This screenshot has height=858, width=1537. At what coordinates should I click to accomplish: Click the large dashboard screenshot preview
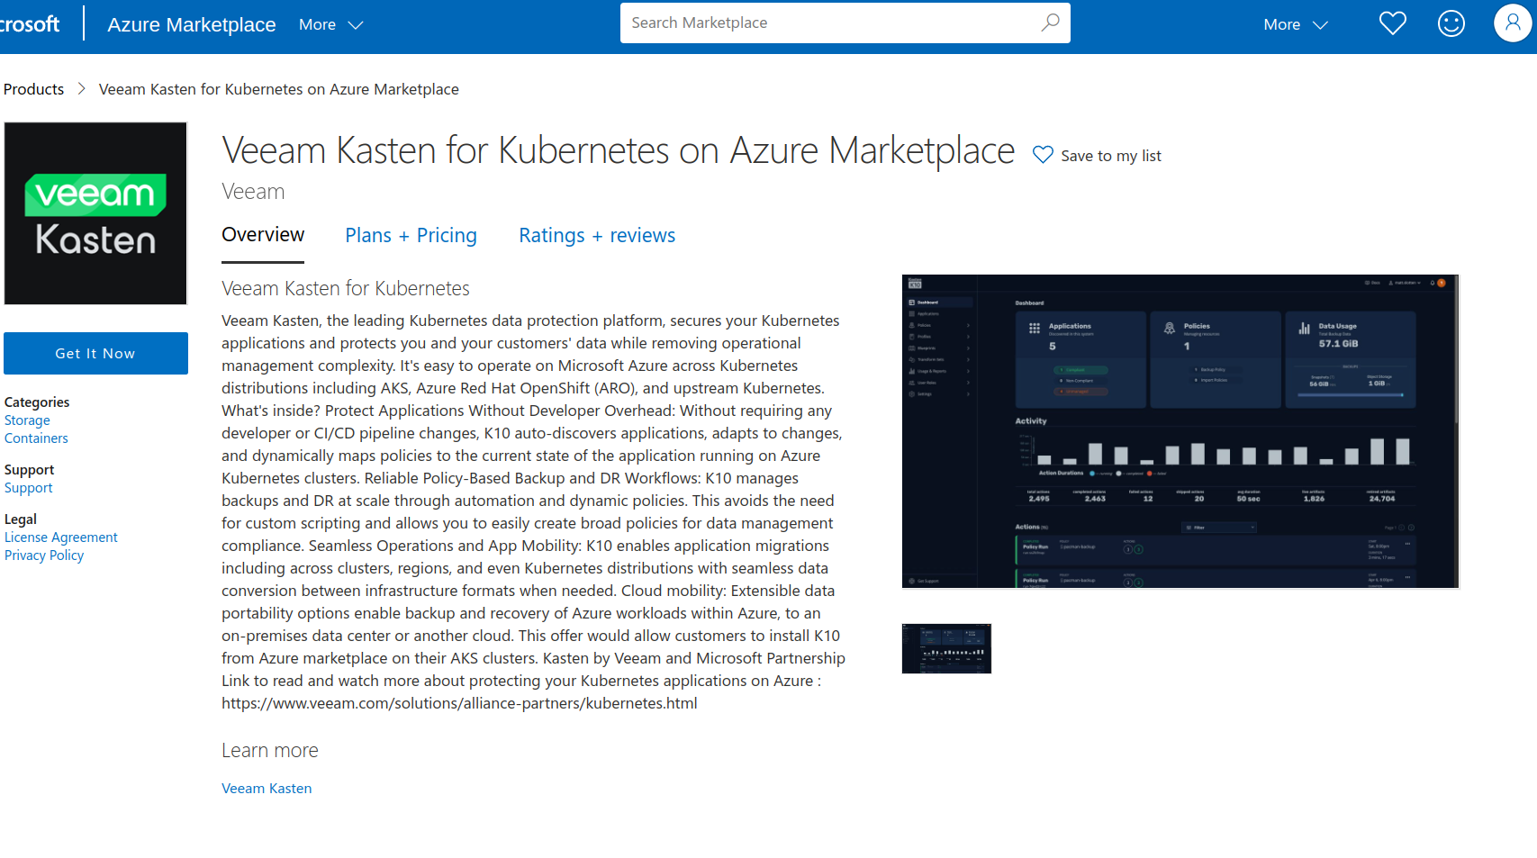[1180, 431]
